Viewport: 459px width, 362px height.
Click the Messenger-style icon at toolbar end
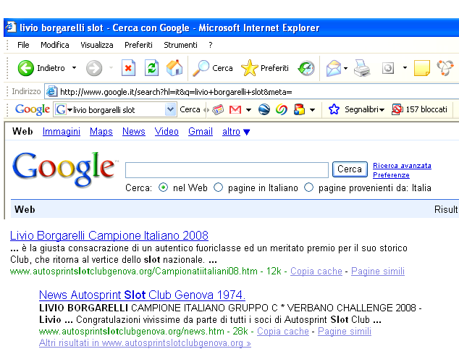tap(445, 68)
